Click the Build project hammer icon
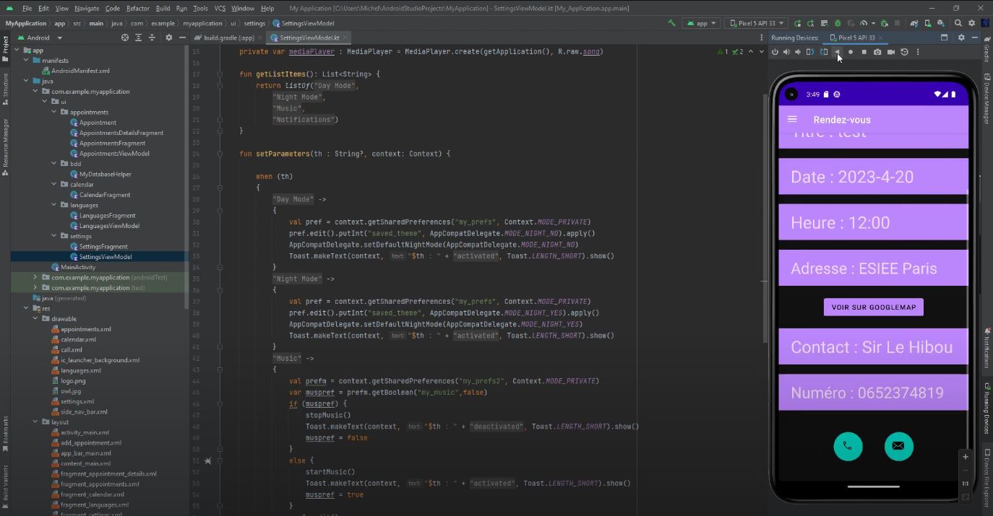993x516 pixels. (672, 22)
